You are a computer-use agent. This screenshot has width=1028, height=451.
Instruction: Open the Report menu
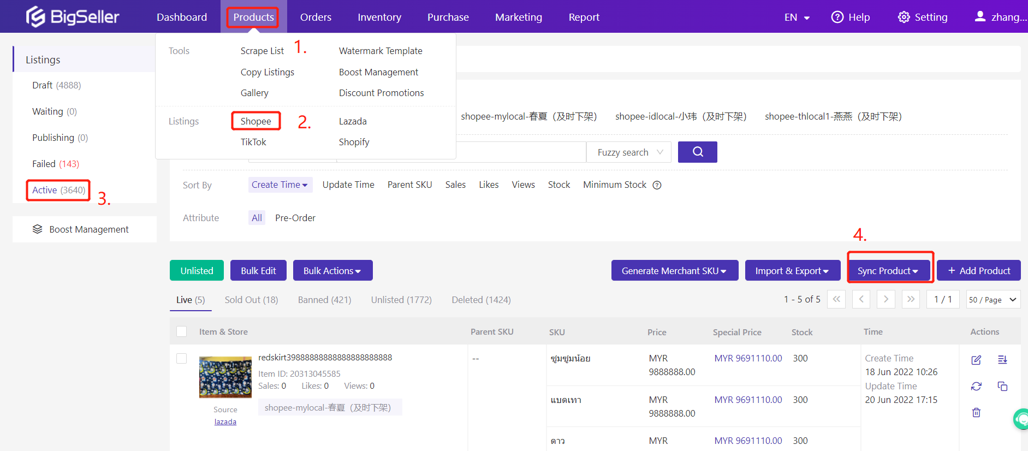[584, 17]
